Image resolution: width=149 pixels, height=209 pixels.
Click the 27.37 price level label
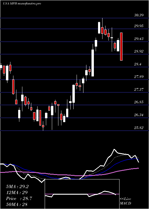click(x=139, y=90)
